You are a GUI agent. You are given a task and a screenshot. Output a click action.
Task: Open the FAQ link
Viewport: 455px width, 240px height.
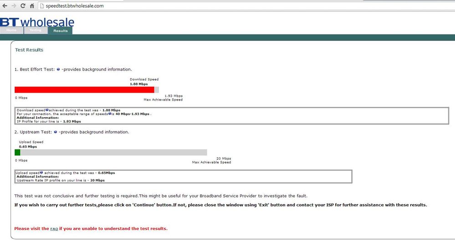tap(54, 229)
